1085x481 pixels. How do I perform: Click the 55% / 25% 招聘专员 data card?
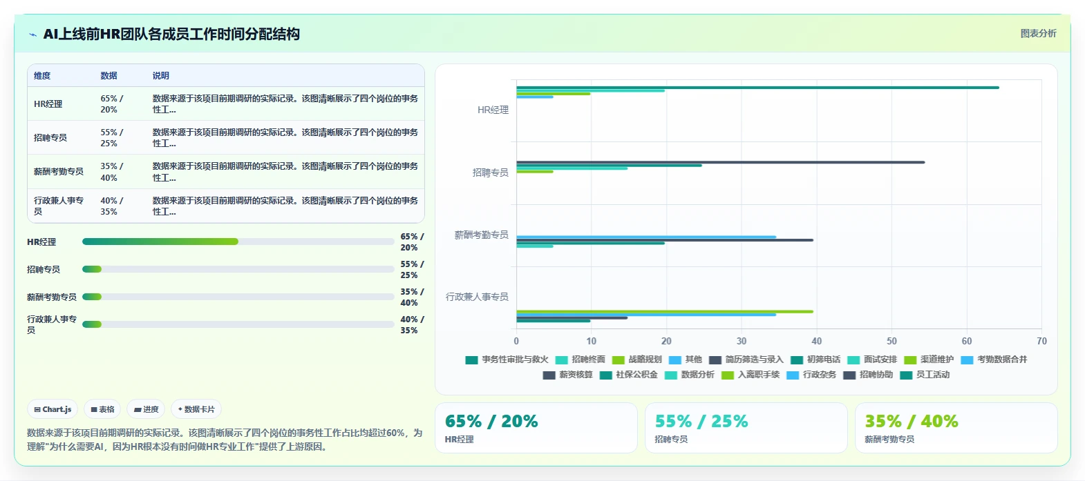(x=746, y=428)
